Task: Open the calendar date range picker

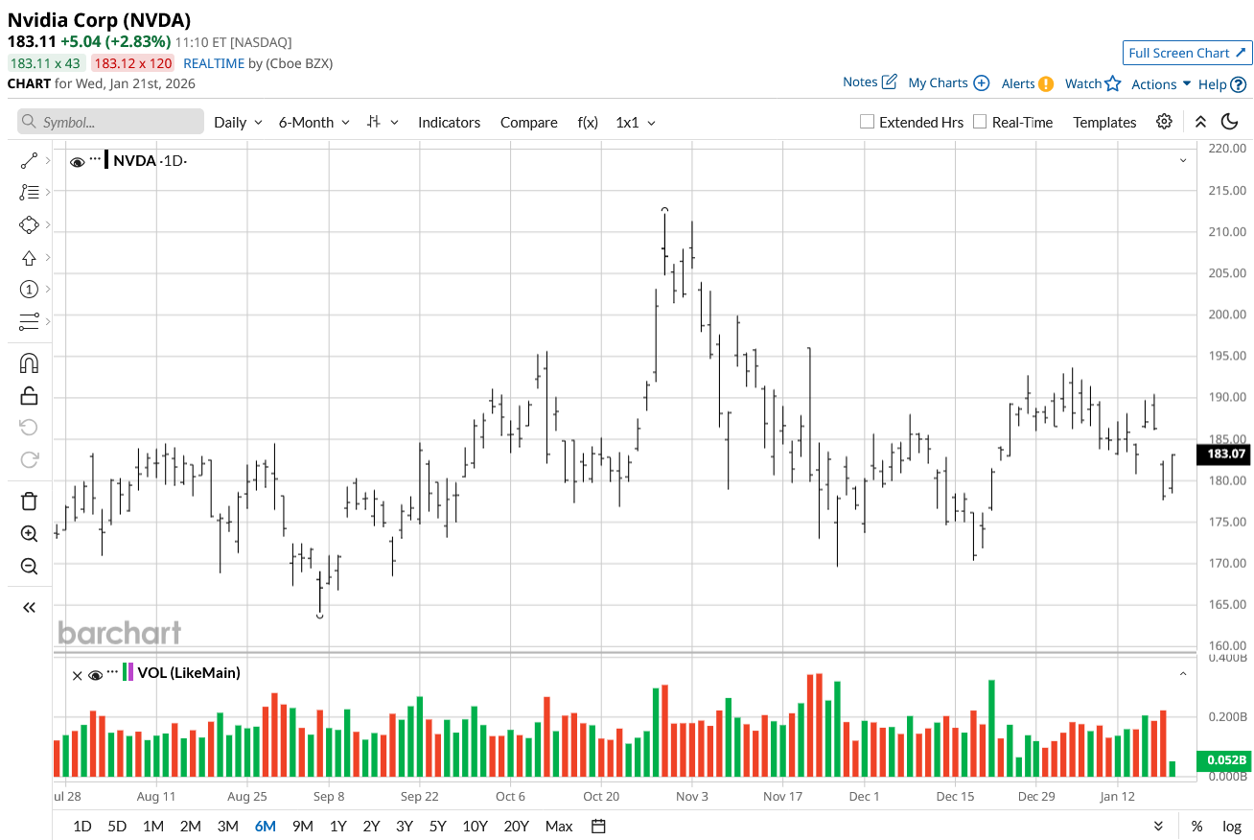Action: (598, 827)
